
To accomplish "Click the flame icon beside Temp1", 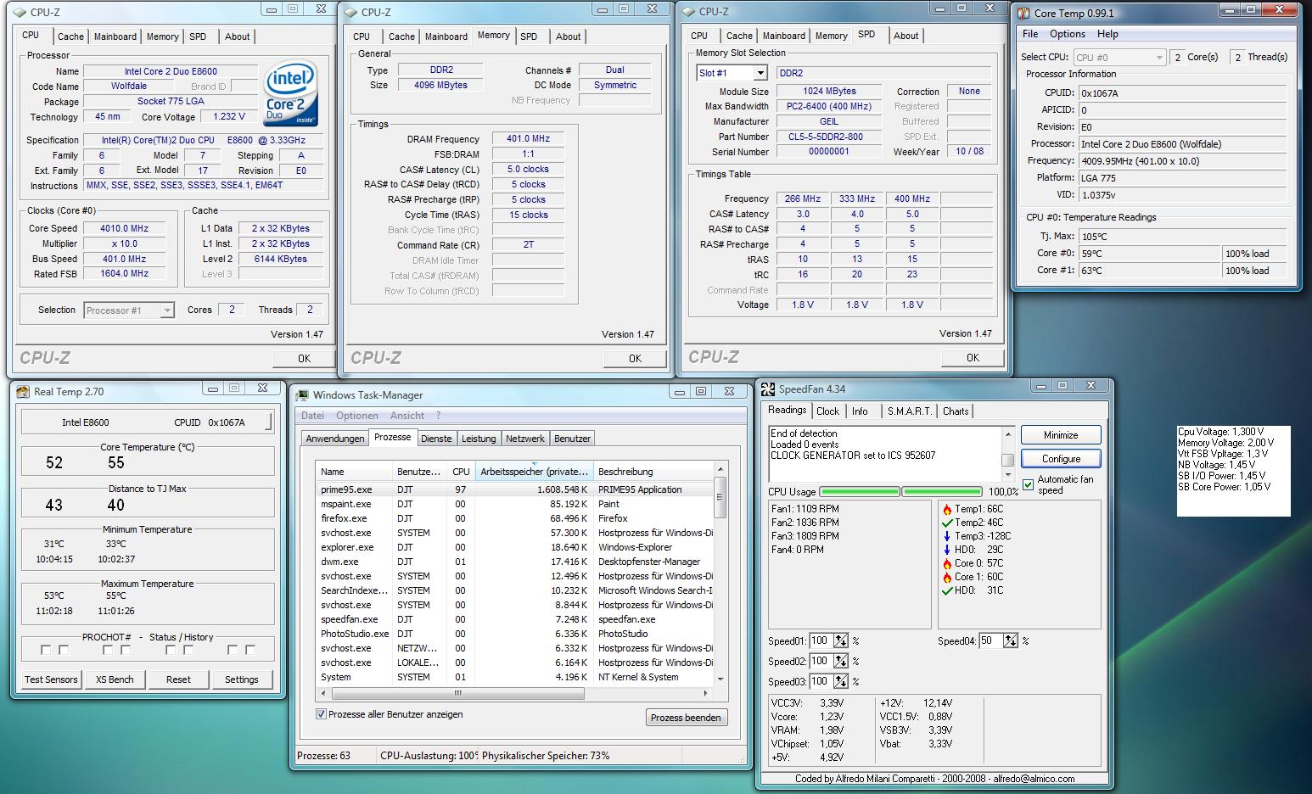I will pos(947,509).
